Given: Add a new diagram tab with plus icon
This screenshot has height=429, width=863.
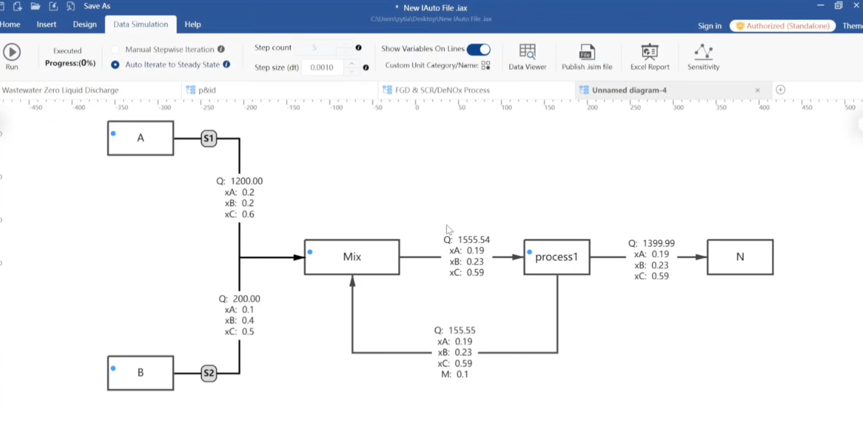Looking at the screenshot, I should [780, 89].
